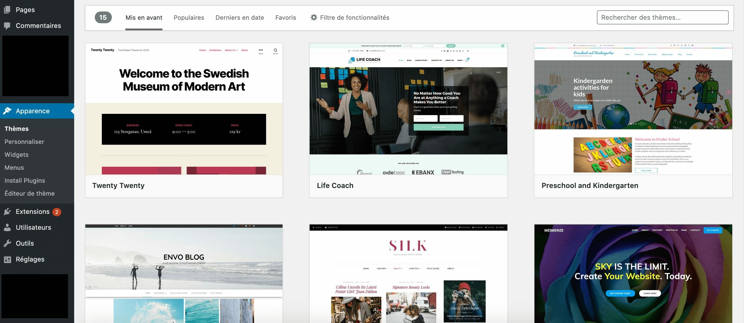The height and width of the screenshot is (323, 744).
Task: Switch to the Populaires tab
Action: (189, 18)
